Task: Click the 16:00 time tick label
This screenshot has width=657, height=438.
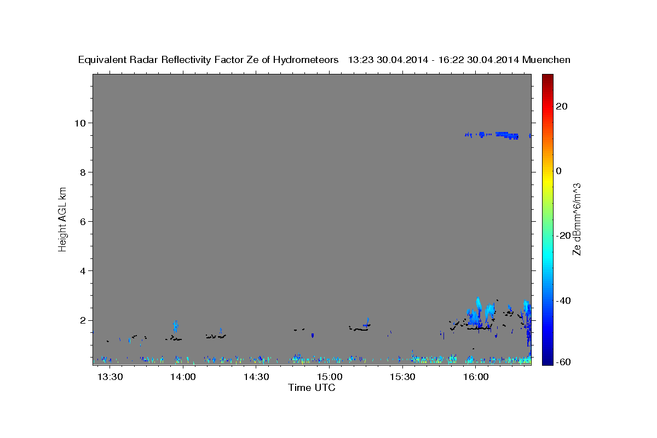Action: (x=476, y=377)
